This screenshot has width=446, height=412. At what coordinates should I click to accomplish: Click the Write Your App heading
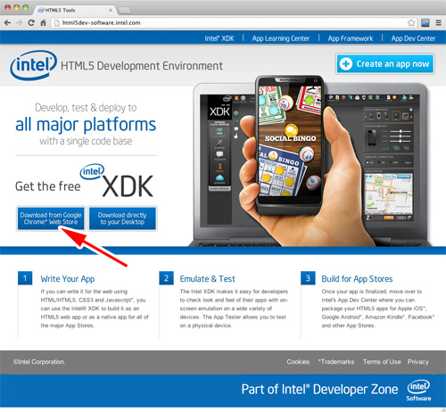point(68,279)
